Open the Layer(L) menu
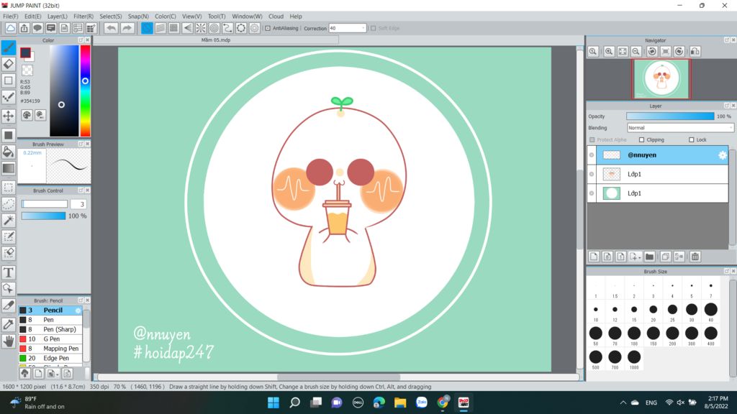 pos(58,17)
